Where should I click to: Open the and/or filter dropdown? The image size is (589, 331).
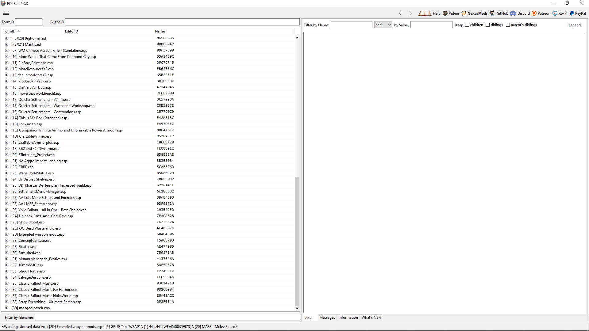click(x=390, y=25)
